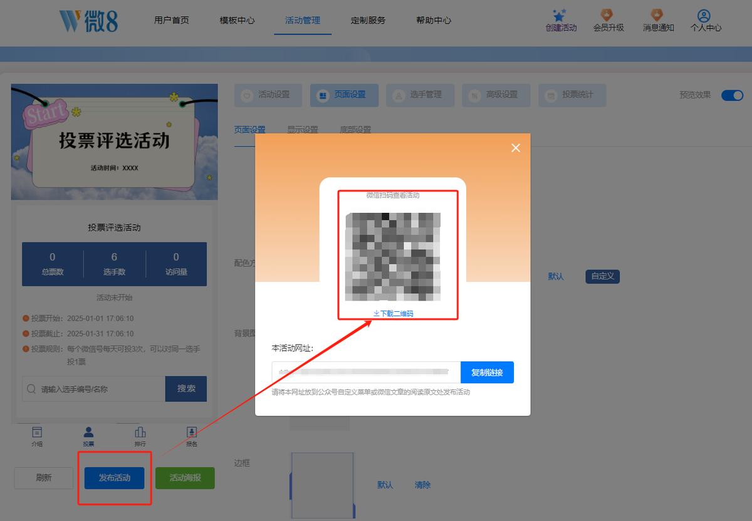Go to 用户首页 in top navigation
The width and height of the screenshot is (752, 521).
(172, 20)
